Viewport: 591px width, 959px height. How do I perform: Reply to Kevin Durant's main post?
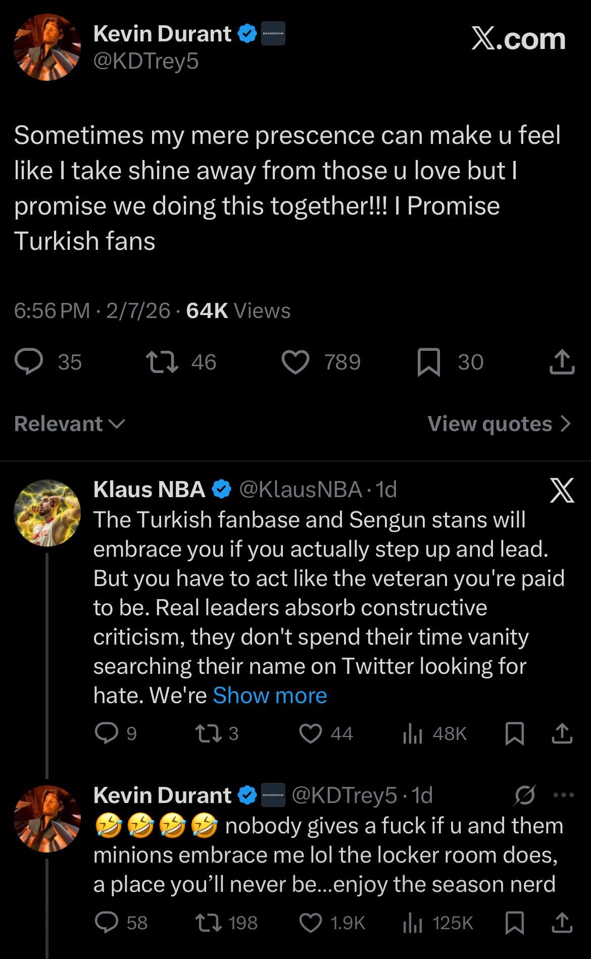[28, 362]
